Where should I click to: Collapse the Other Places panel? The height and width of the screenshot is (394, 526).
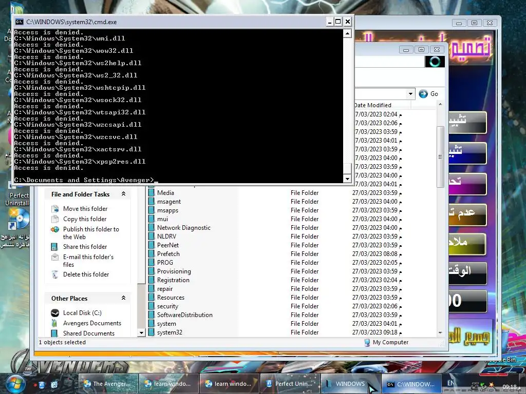[x=123, y=298]
